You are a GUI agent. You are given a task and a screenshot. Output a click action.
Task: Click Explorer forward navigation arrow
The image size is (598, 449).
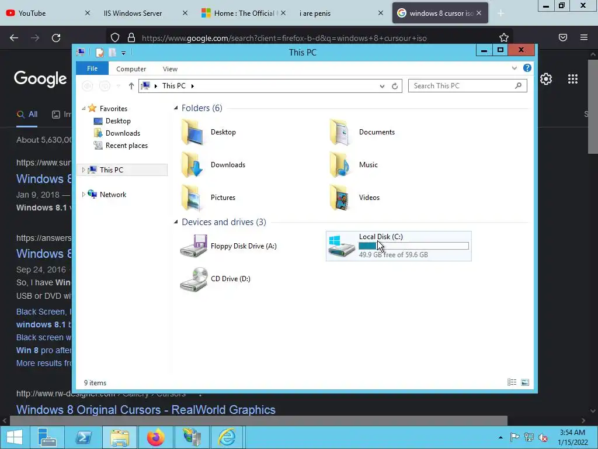point(104,86)
